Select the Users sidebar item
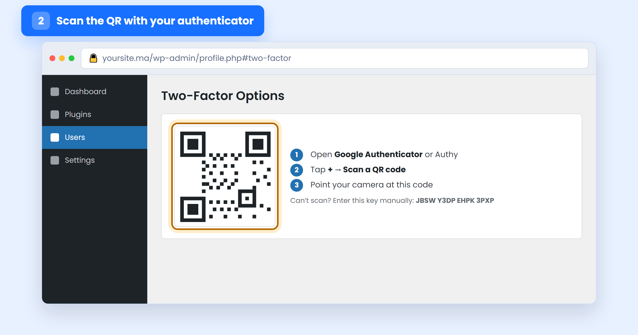This screenshot has height=335, width=638. (95, 137)
